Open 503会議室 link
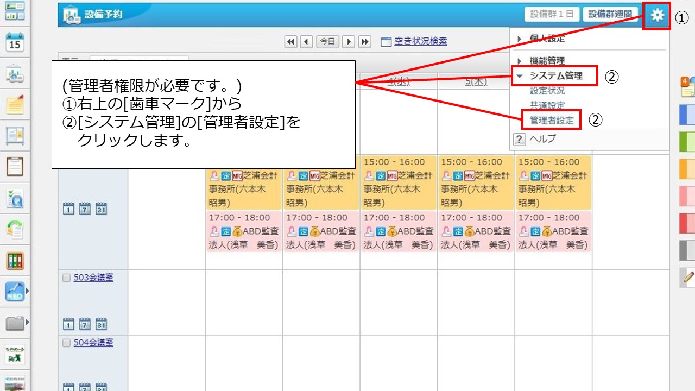The width and height of the screenshot is (695, 391). (93, 278)
